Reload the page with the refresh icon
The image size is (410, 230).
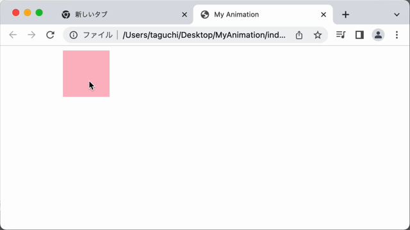tap(50, 34)
